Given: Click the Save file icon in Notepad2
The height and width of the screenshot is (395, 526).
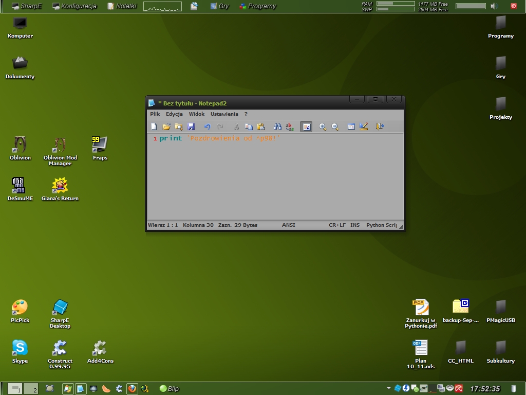Looking at the screenshot, I should [191, 127].
